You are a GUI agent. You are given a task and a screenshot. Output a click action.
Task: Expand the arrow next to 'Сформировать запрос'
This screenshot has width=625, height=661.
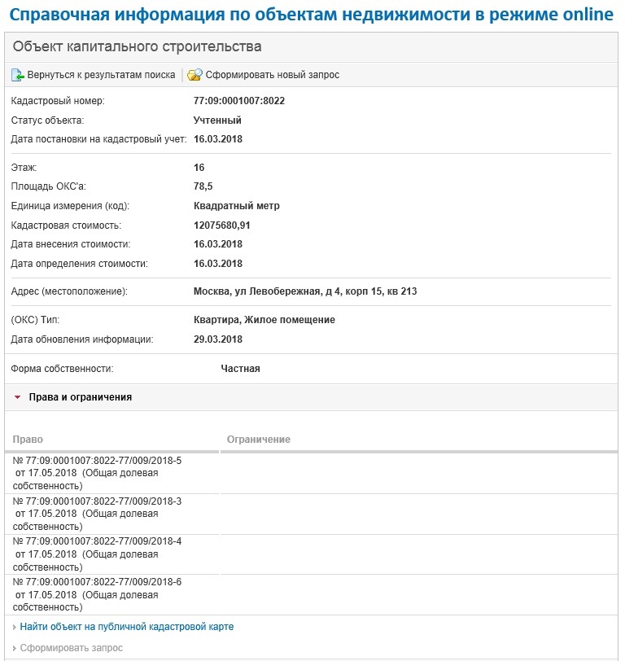point(15,649)
